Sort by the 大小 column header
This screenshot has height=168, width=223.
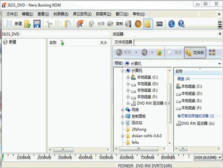[x=103, y=43]
